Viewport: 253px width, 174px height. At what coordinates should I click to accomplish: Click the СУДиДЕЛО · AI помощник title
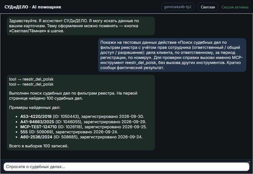click(x=33, y=7)
